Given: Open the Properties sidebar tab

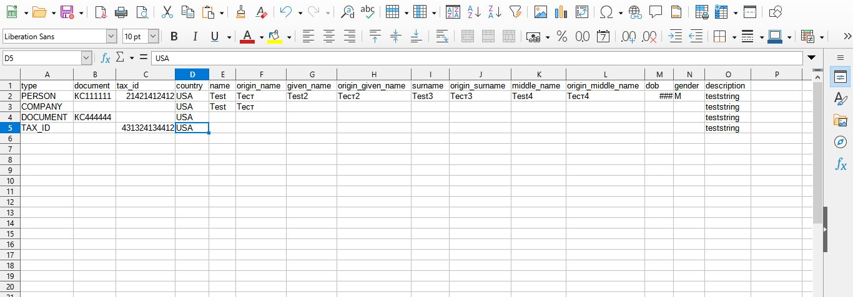Looking at the screenshot, I should (x=841, y=77).
